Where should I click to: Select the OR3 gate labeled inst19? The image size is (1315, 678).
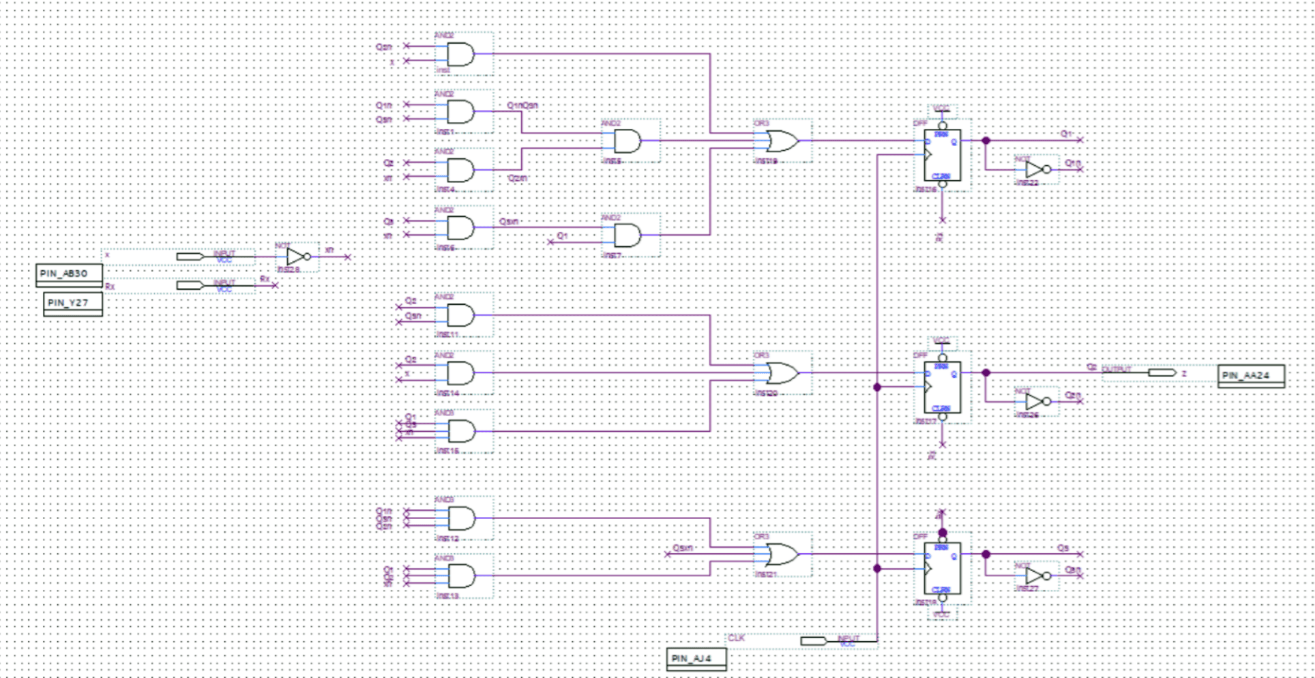tap(782, 141)
